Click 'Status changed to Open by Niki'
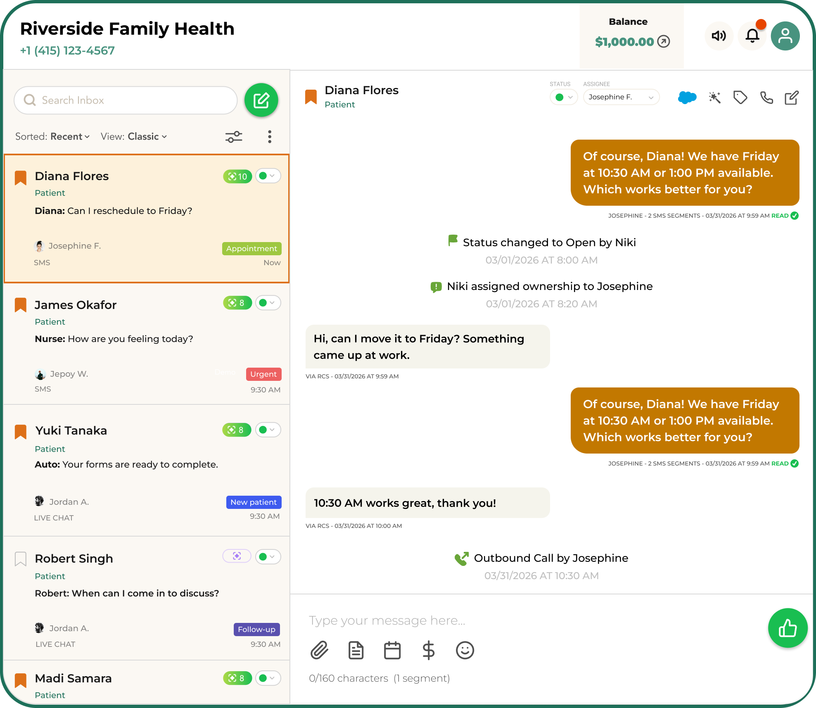Image resolution: width=816 pixels, height=708 pixels. click(541, 242)
